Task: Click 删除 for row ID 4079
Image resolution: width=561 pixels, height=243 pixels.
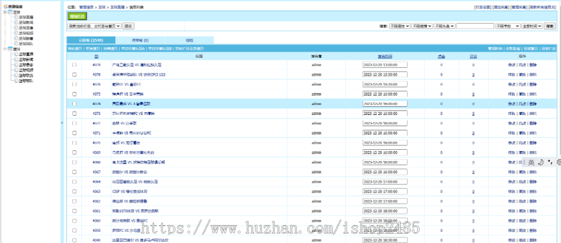Action: [533, 65]
